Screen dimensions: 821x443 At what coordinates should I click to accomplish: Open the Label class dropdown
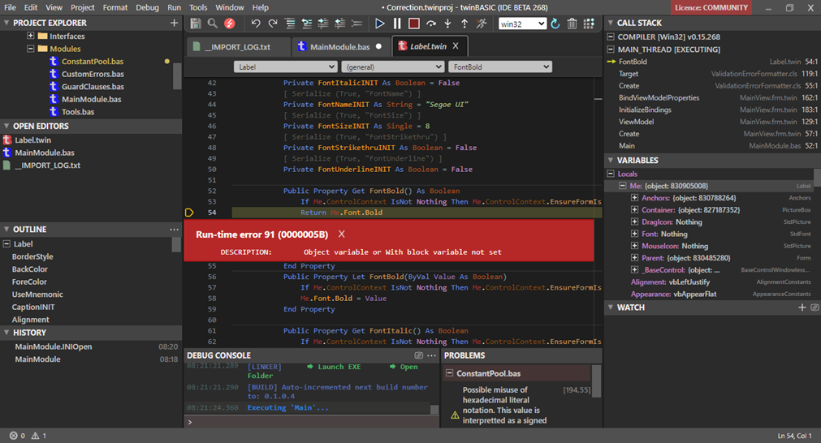pos(285,67)
